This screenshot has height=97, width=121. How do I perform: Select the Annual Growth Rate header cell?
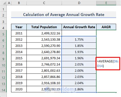79,27
